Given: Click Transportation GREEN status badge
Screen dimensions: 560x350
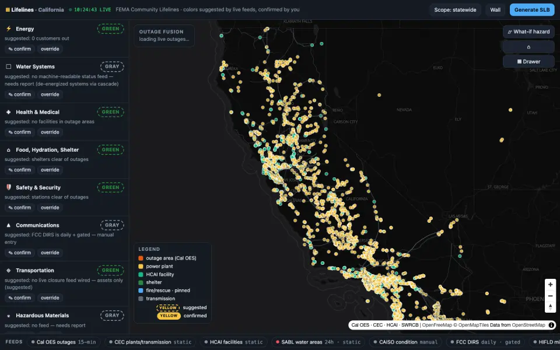Looking at the screenshot, I should pos(110,270).
